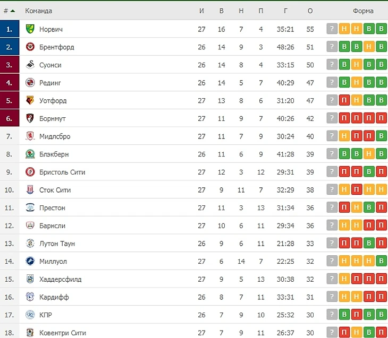Click Bournemouth's last red П form box
This screenshot has width=388, height=338.
381,118
